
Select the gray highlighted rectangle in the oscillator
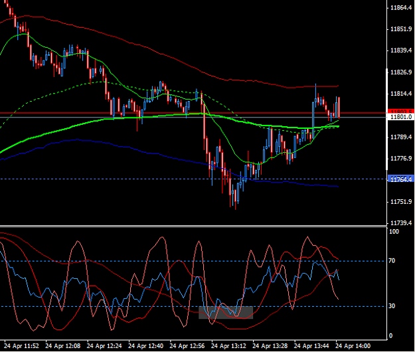[226, 312]
